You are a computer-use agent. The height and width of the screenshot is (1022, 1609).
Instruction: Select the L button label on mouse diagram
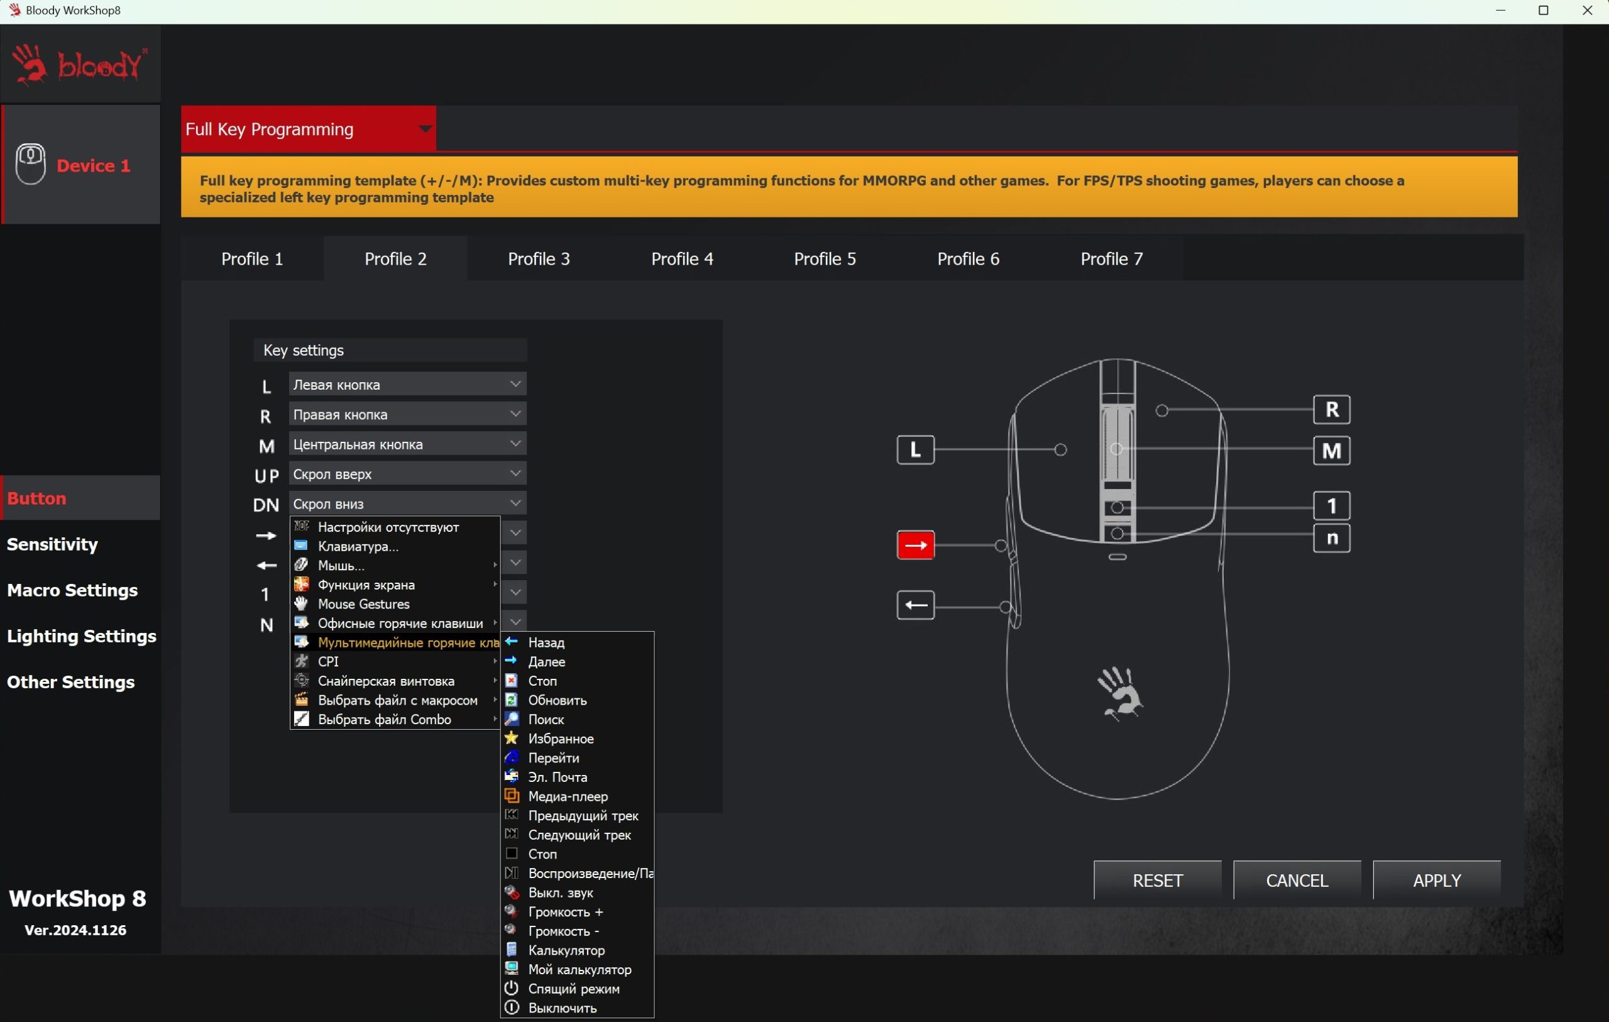pos(915,450)
